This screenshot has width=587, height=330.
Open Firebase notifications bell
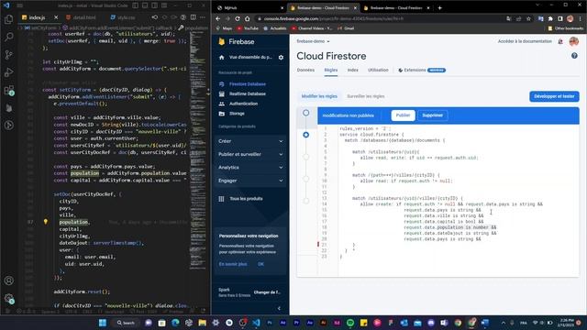tap(560, 41)
